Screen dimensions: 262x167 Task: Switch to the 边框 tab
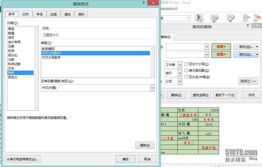(54, 14)
